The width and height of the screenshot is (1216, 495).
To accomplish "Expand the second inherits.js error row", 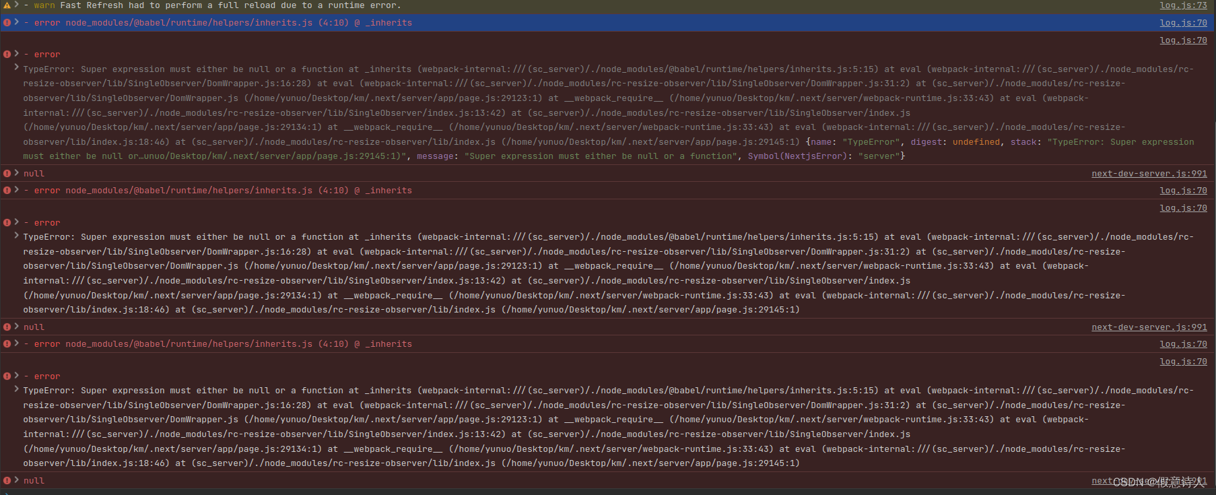I will [x=17, y=190].
